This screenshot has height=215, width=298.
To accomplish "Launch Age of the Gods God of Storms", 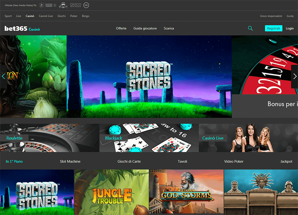I will [x=186, y=192].
